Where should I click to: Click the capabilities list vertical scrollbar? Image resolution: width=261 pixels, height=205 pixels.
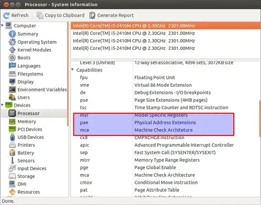tap(260, 118)
